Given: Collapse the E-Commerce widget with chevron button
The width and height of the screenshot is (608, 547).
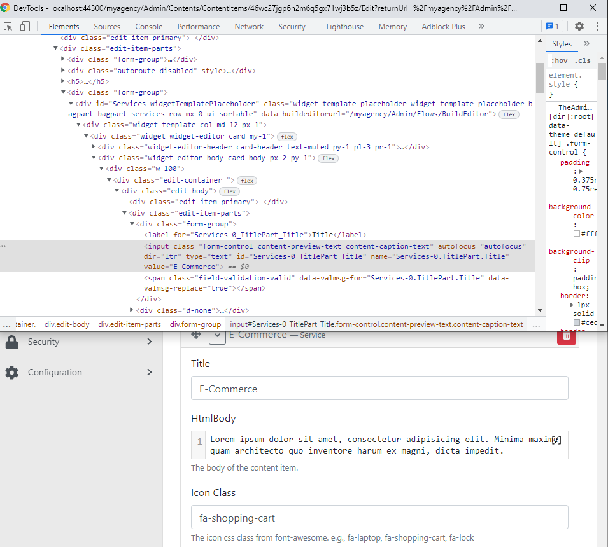Looking at the screenshot, I should coord(217,336).
